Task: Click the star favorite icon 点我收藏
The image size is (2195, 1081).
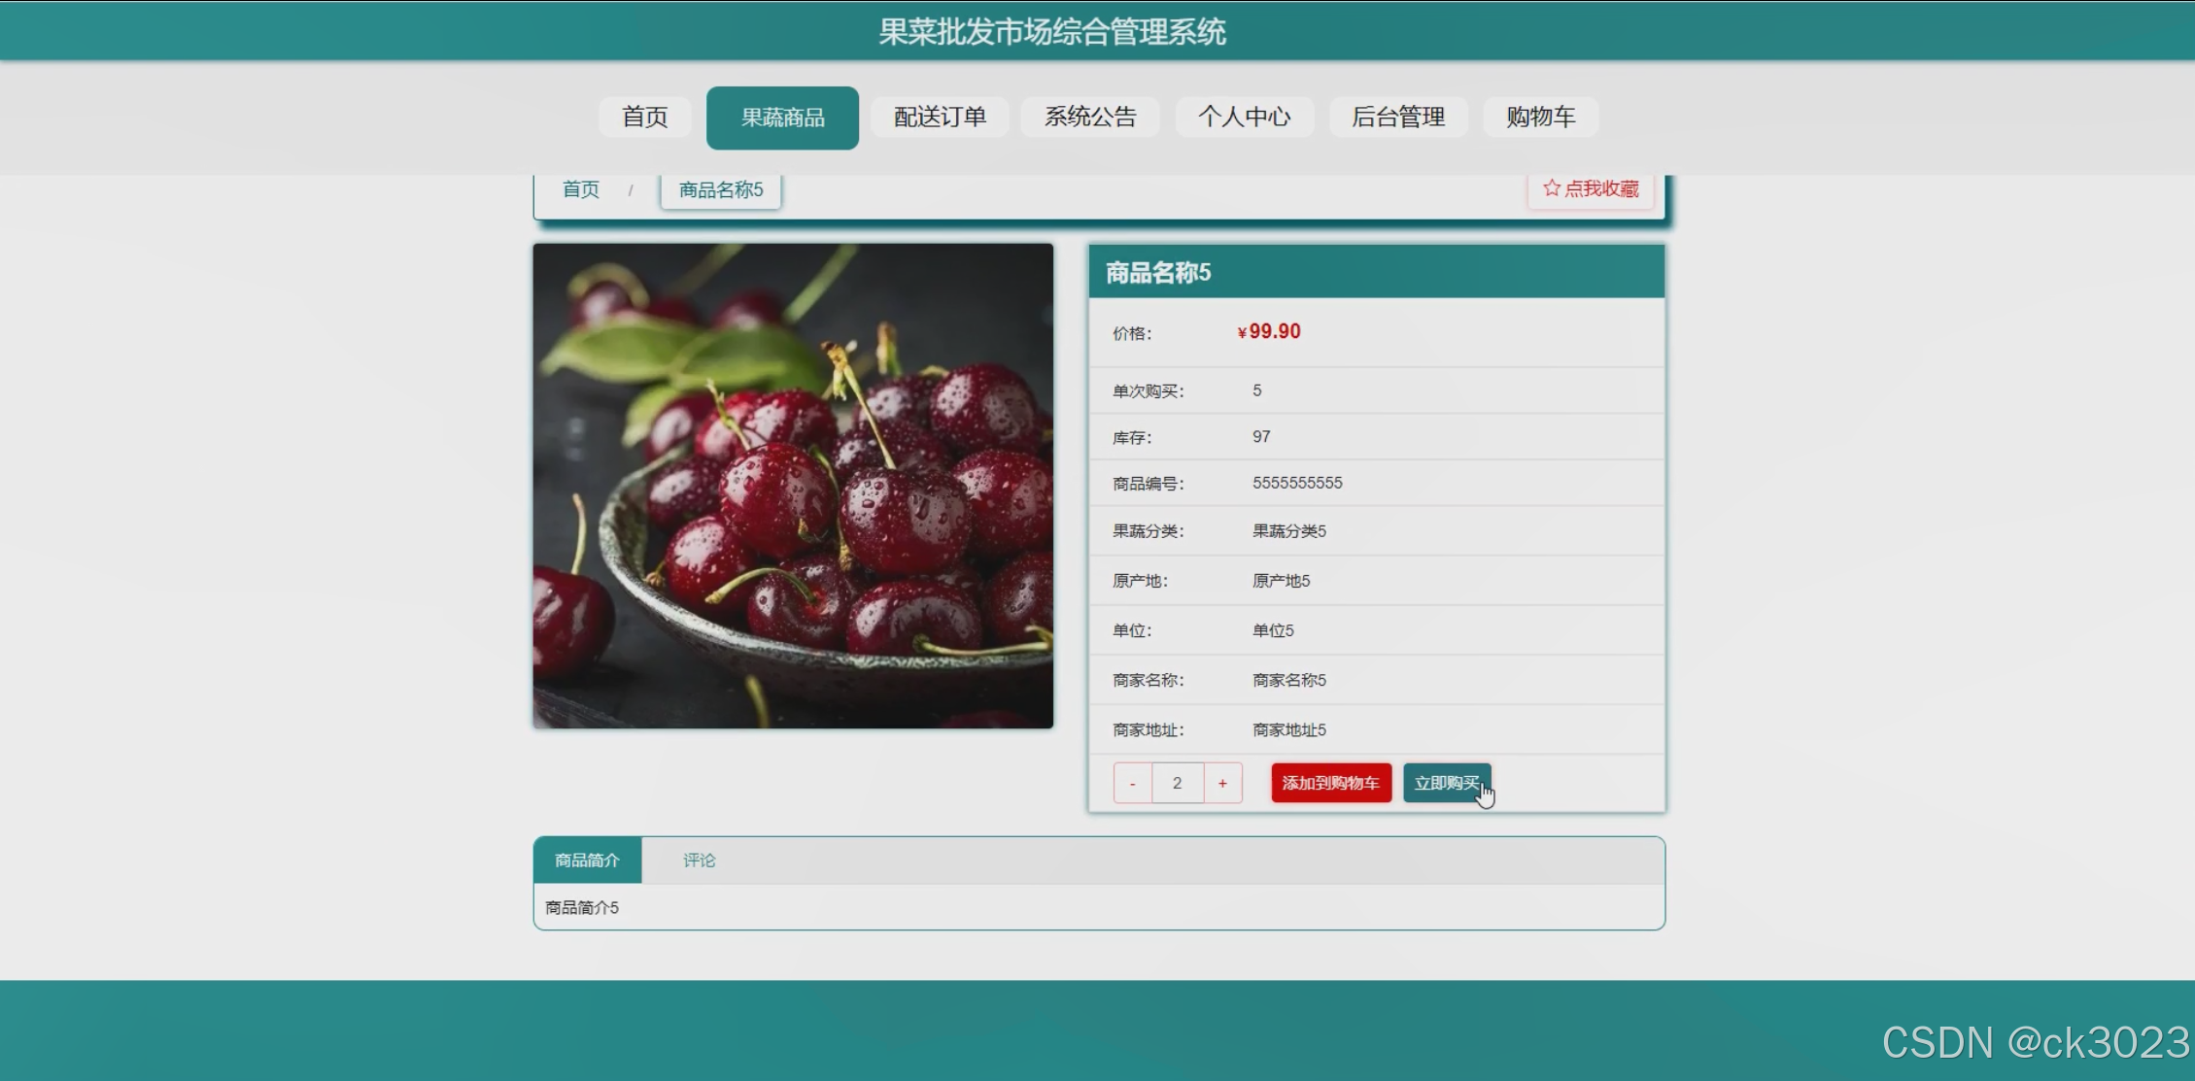Action: tap(1552, 188)
